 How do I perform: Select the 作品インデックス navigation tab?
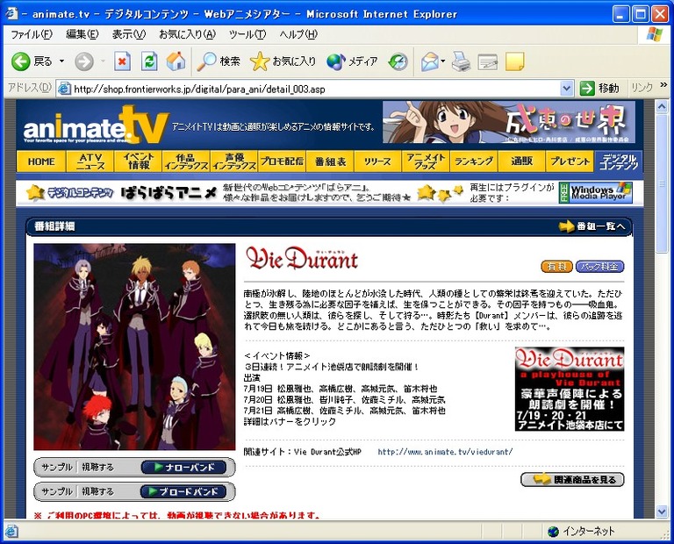pos(186,161)
